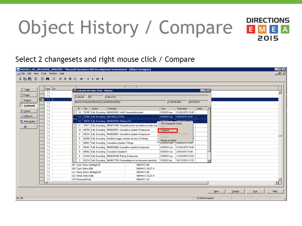Viewport: 302px width, 226px height.
Task: Click the plus-shaped toolbar icon
Action: 65,79
